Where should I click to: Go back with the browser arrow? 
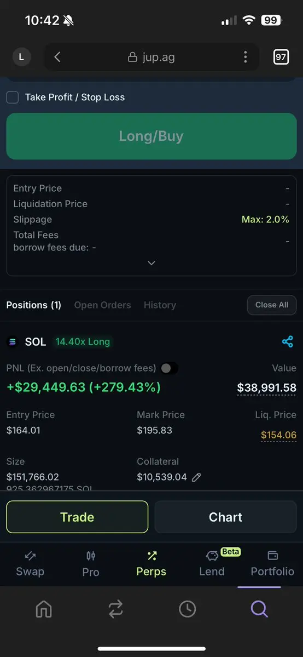(x=58, y=57)
